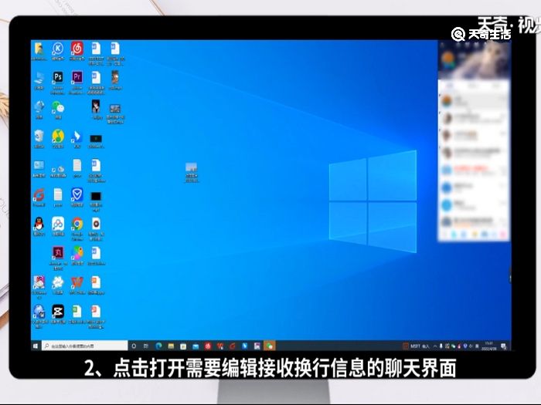Open File Explorer from the taskbar
The image size is (541, 405).
tap(171, 346)
